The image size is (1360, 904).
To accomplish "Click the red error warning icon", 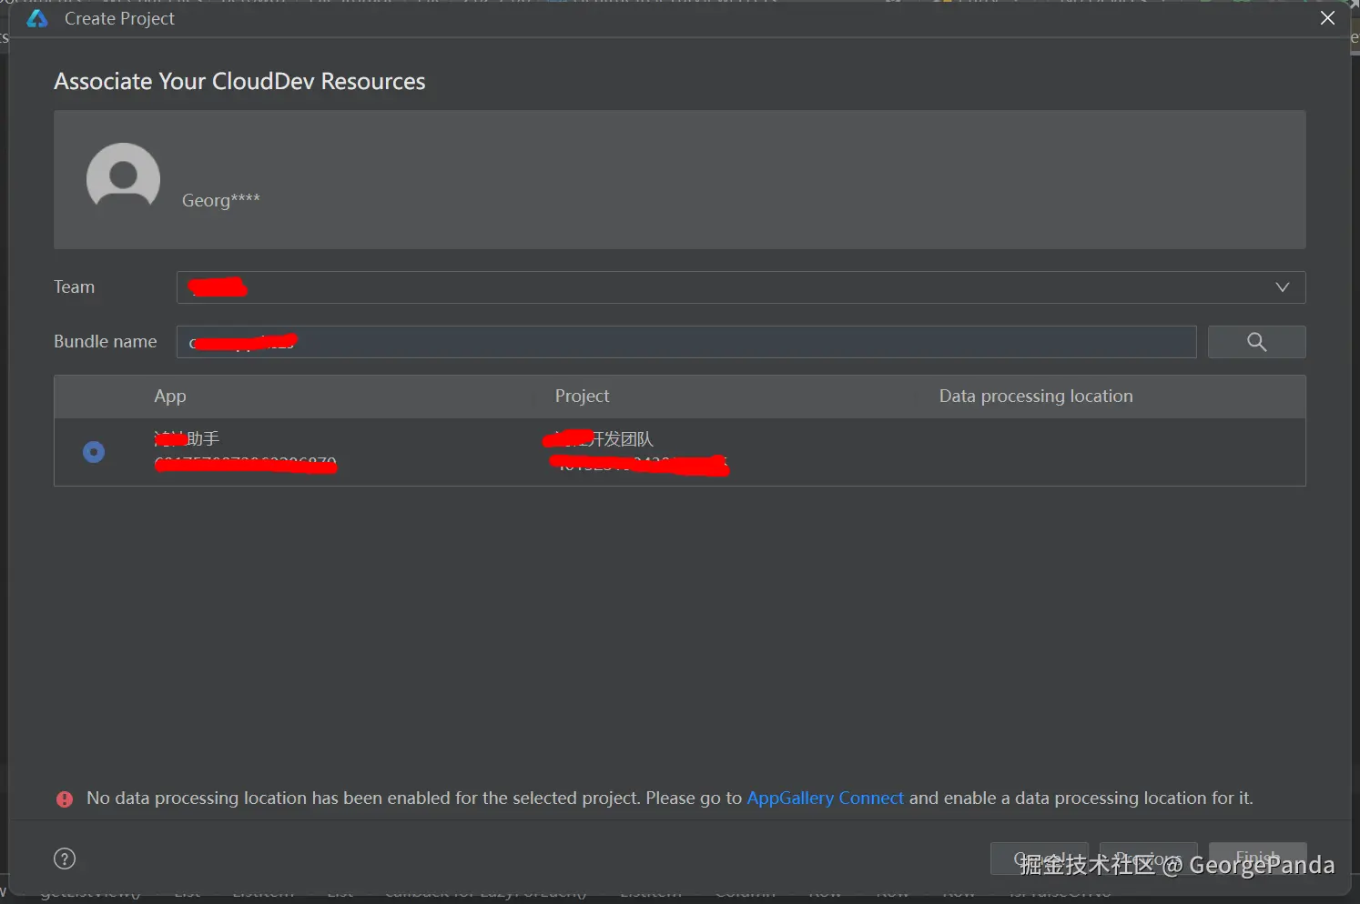I will [x=65, y=799].
